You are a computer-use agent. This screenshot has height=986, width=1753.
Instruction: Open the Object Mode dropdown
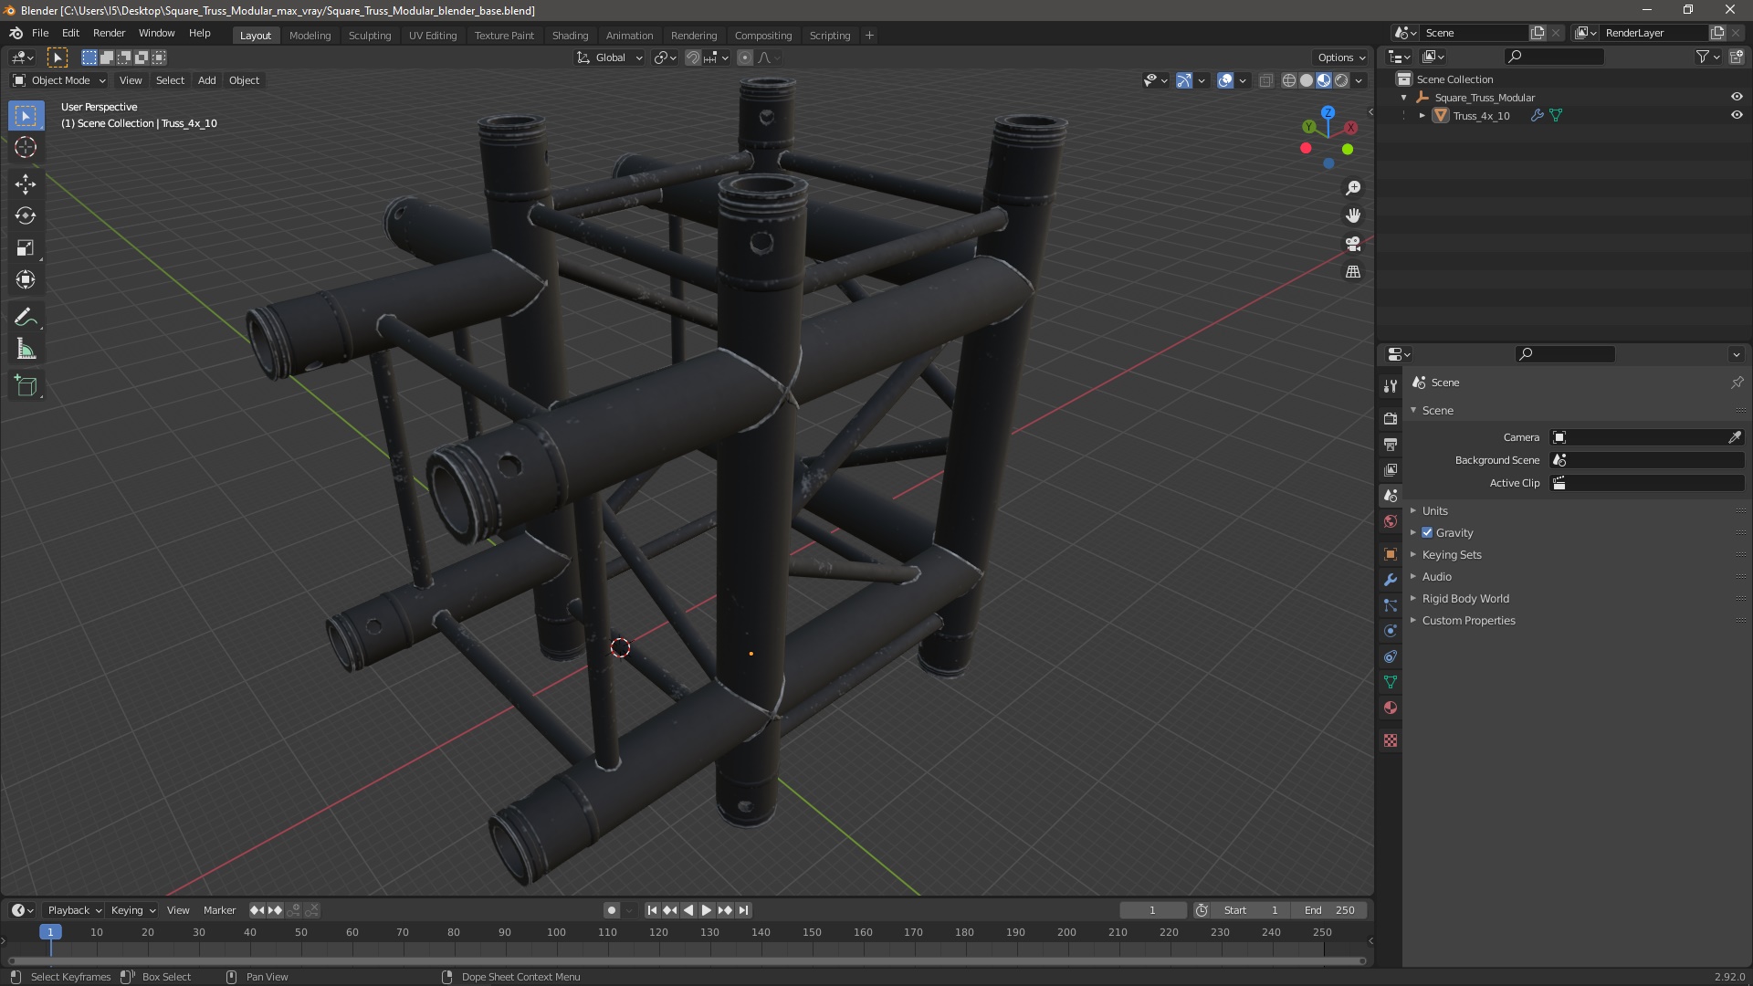(59, 80)
